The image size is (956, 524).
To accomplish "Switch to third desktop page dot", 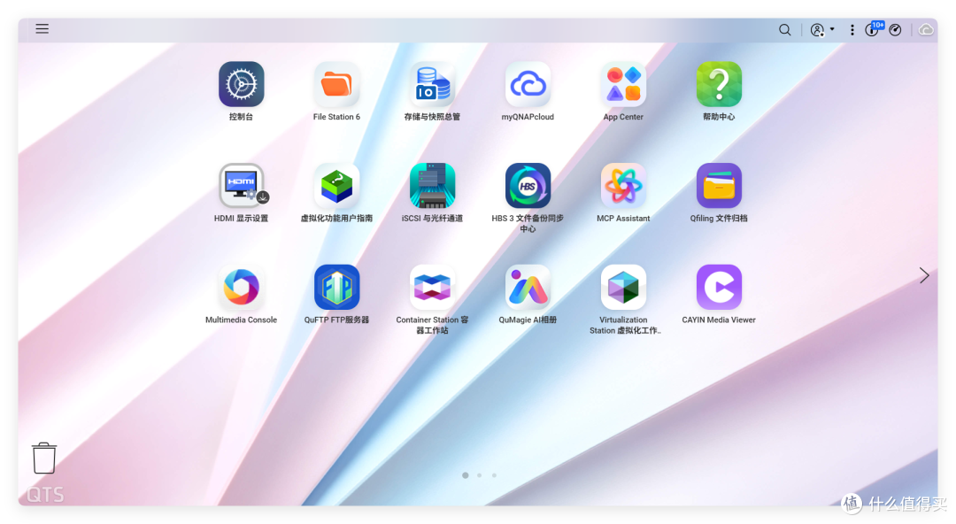I will point(495,475).
